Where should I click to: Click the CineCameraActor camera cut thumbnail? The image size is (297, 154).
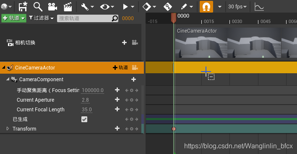coord(201,43)
